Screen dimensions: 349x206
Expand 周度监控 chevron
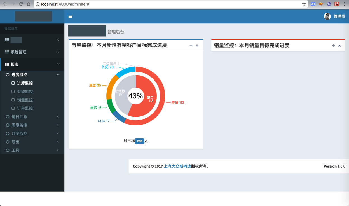58,125
